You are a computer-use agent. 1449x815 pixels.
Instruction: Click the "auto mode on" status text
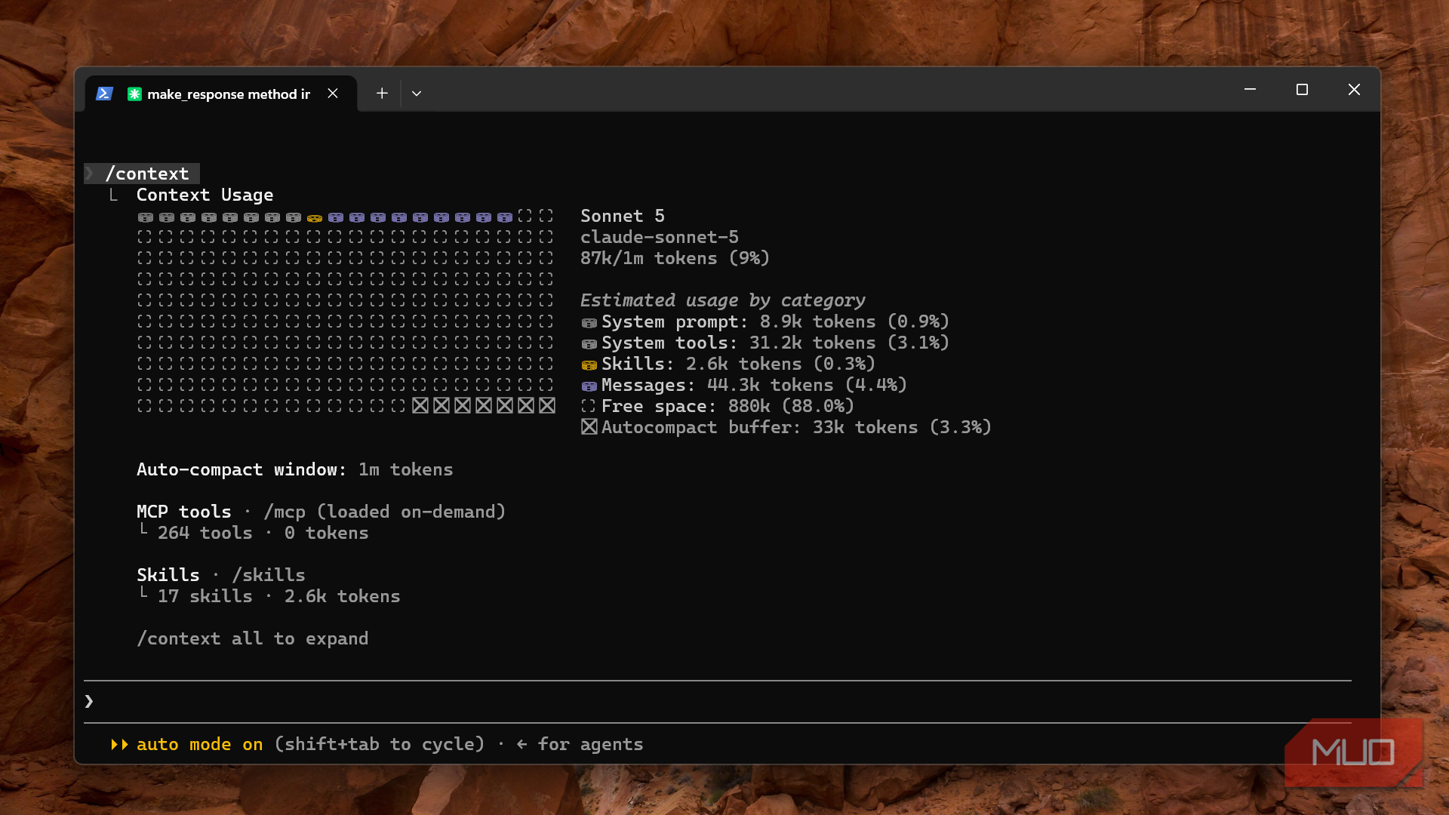(200, 744)
